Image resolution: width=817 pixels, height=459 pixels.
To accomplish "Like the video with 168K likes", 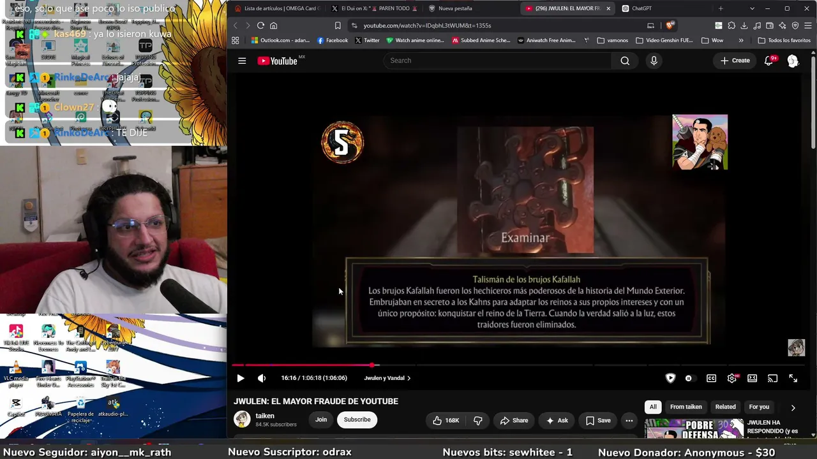I will 446,420.
